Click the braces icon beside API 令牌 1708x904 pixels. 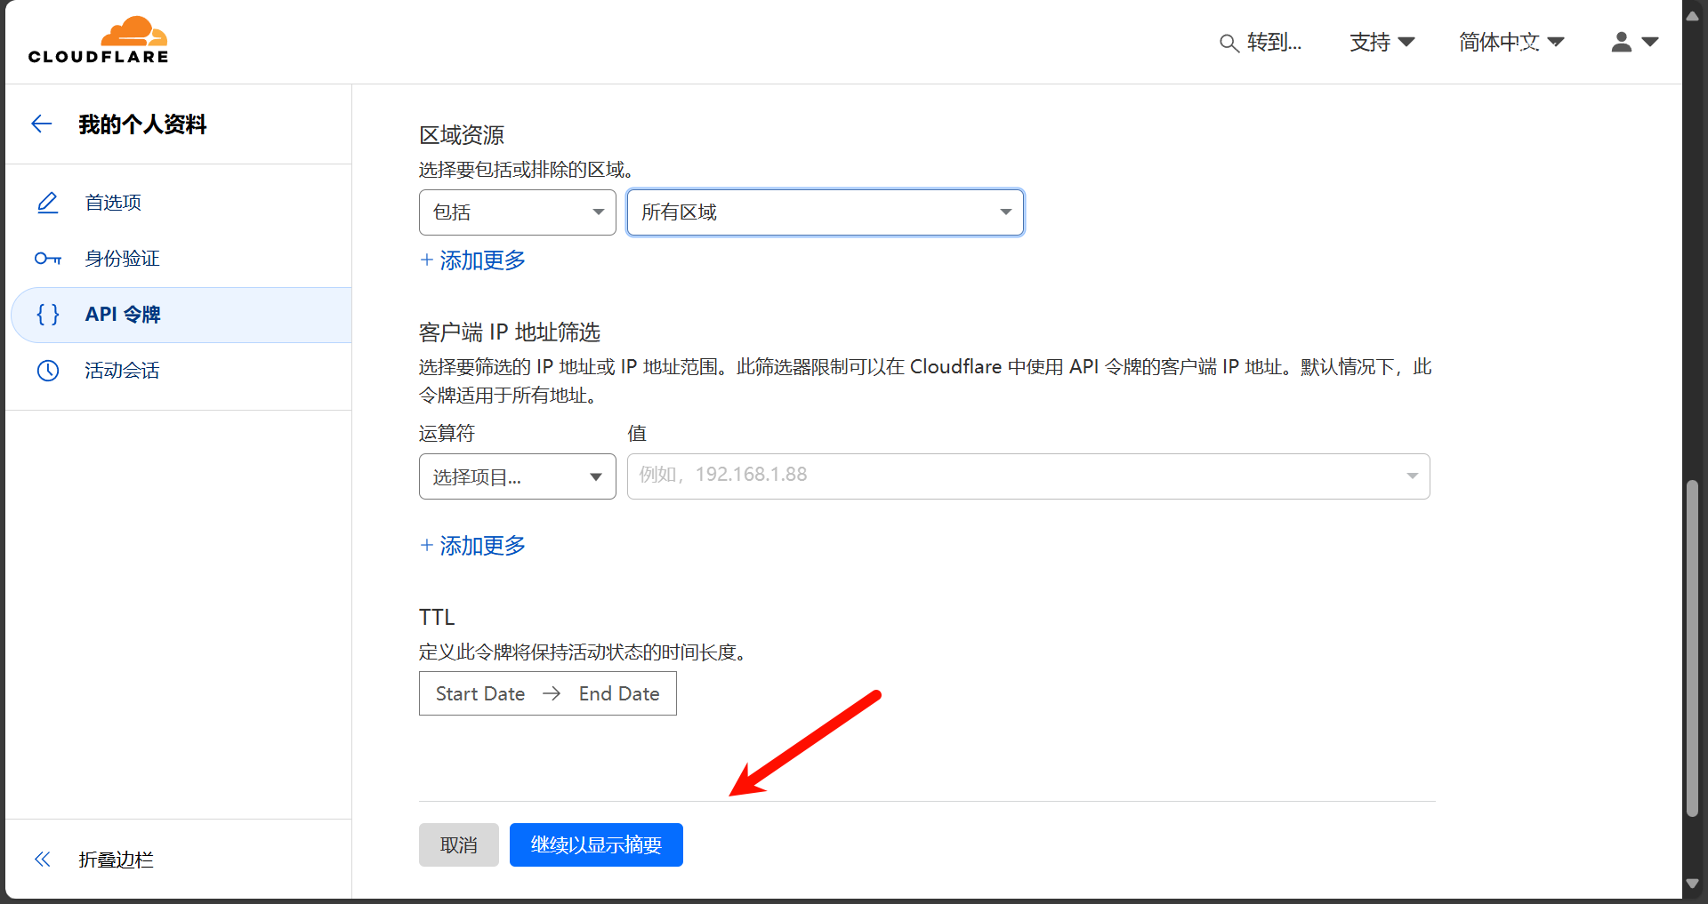click(48, 314)
